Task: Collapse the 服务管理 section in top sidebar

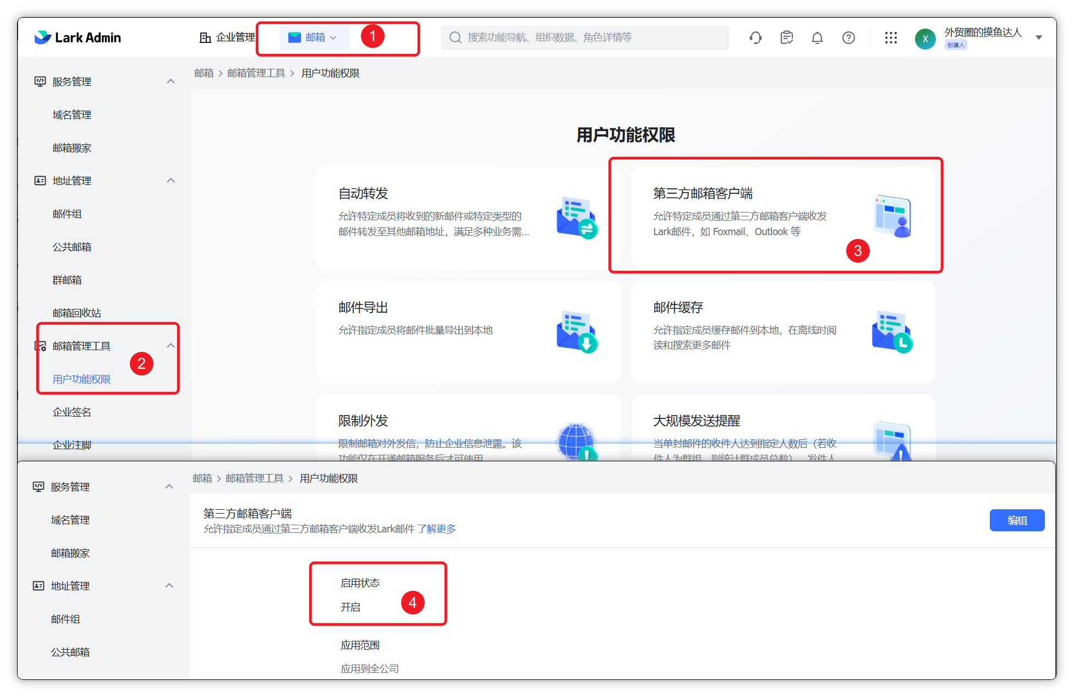Action: [171, 81]
